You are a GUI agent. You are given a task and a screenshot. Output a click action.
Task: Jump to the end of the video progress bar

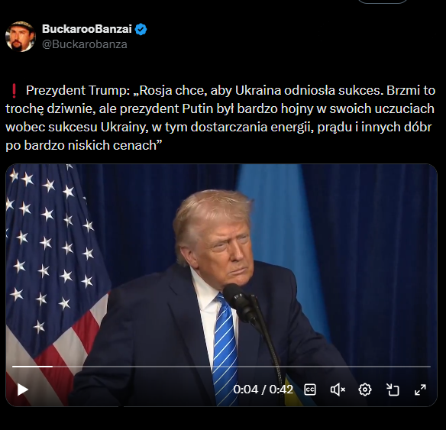pyautogui.click(x=429, y=367)
